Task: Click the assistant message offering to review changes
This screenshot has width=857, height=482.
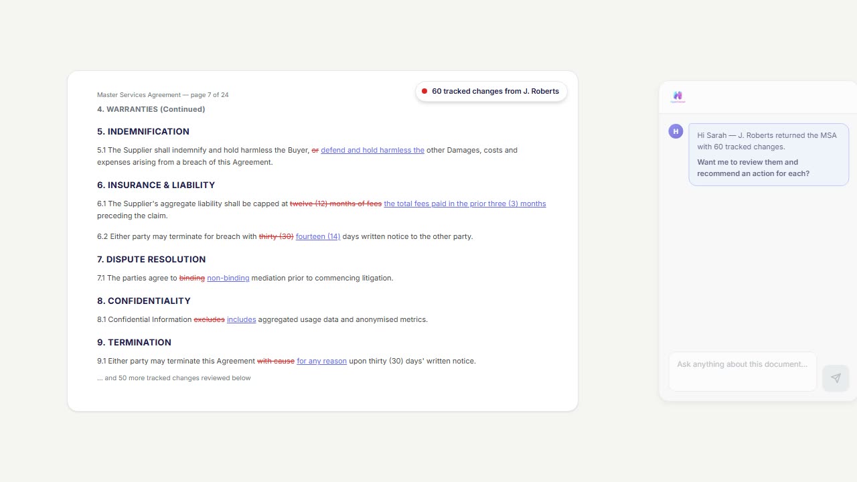Action: (x=768, y=155)
